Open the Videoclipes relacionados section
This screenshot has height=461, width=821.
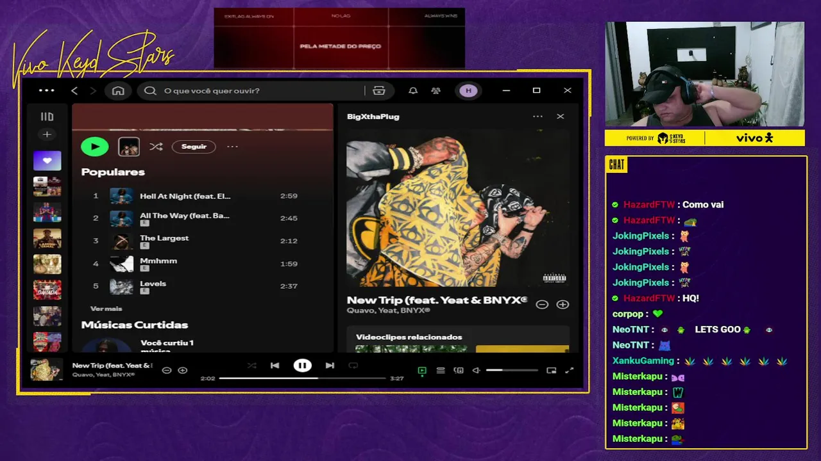pyautogui.click(x=409, y=337)
